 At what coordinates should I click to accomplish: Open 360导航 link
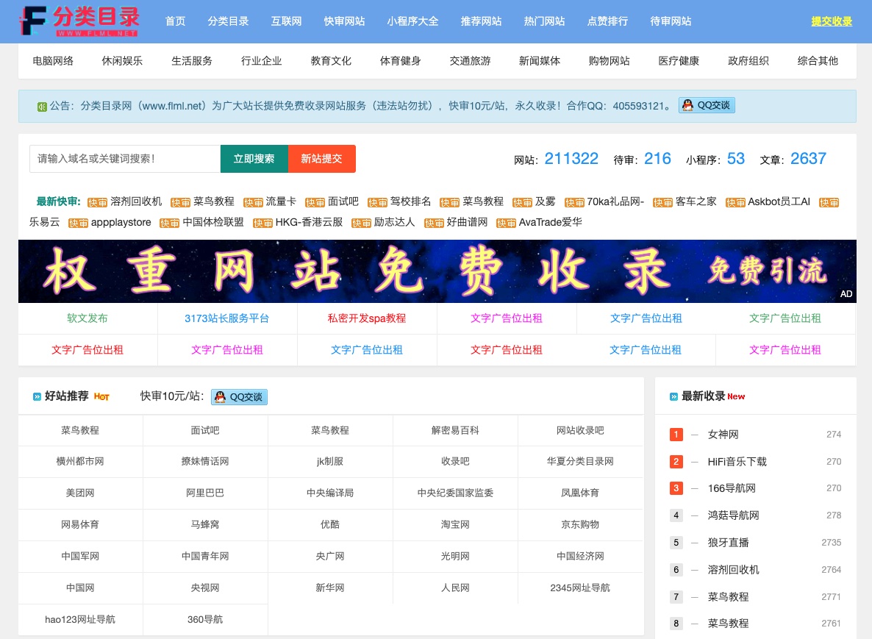click(205, 620)
